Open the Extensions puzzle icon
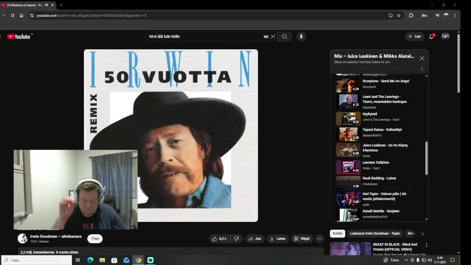 coord(411,15)
